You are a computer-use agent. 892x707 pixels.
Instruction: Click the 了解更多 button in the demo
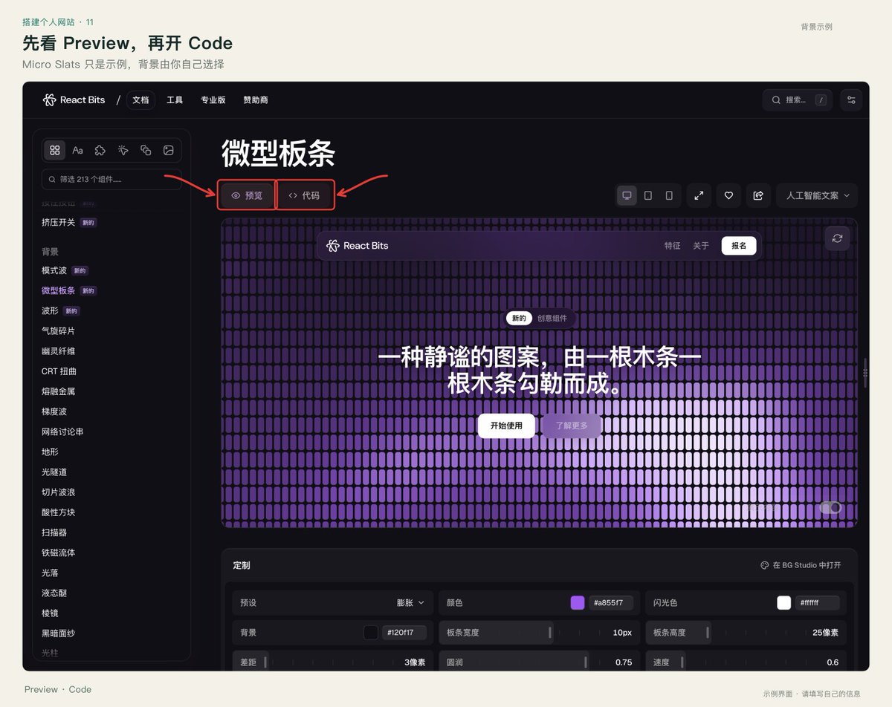[572, 426]
